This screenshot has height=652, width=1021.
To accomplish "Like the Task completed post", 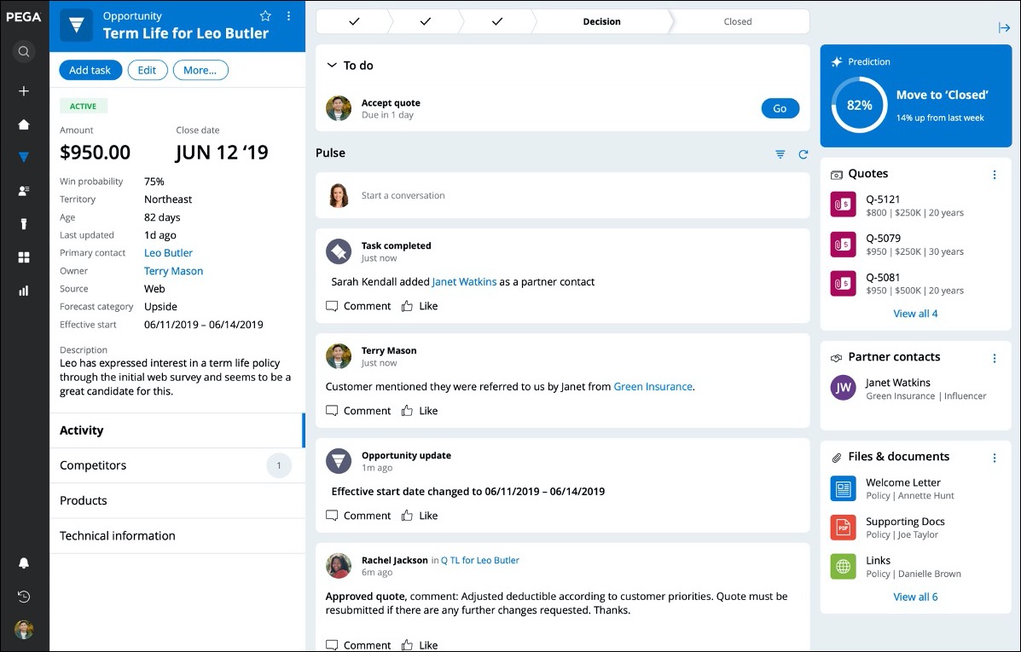I will tap(420, 306).
